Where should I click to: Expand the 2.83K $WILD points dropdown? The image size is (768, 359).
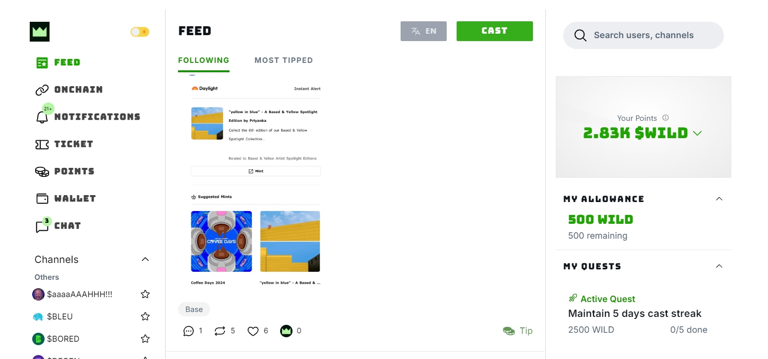698,133
